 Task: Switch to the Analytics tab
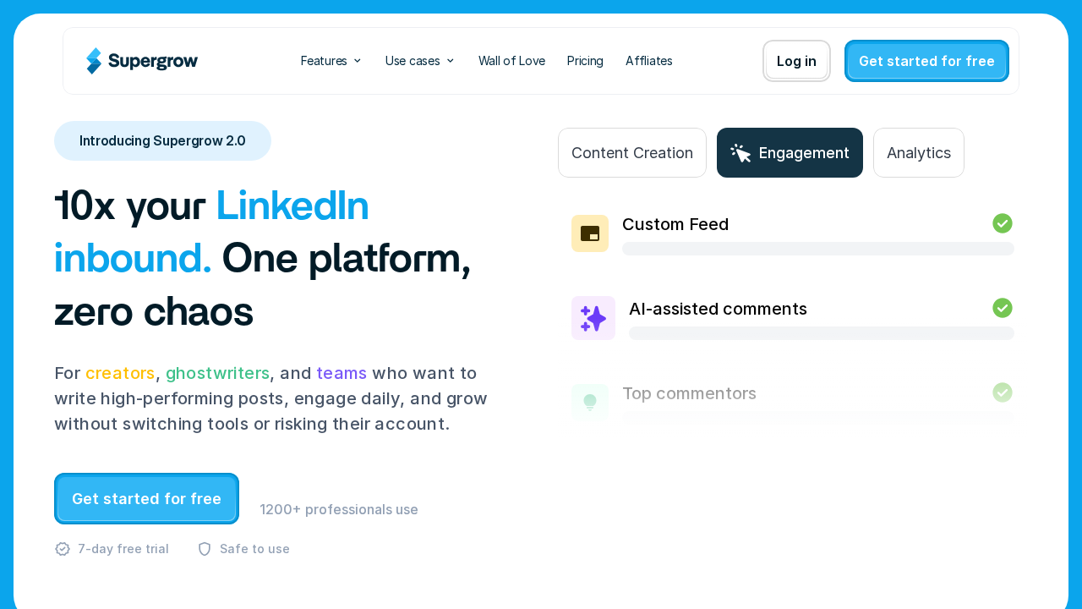point(919,153)
